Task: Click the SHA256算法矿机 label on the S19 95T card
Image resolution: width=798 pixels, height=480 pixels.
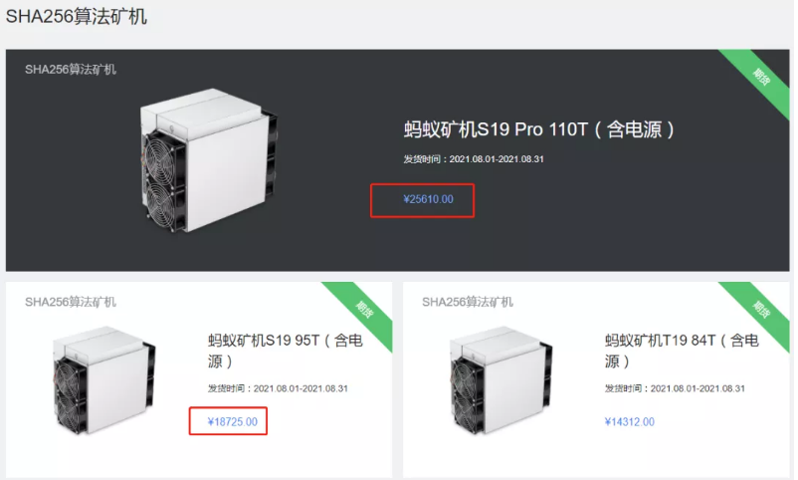Action: click(71, 302)
